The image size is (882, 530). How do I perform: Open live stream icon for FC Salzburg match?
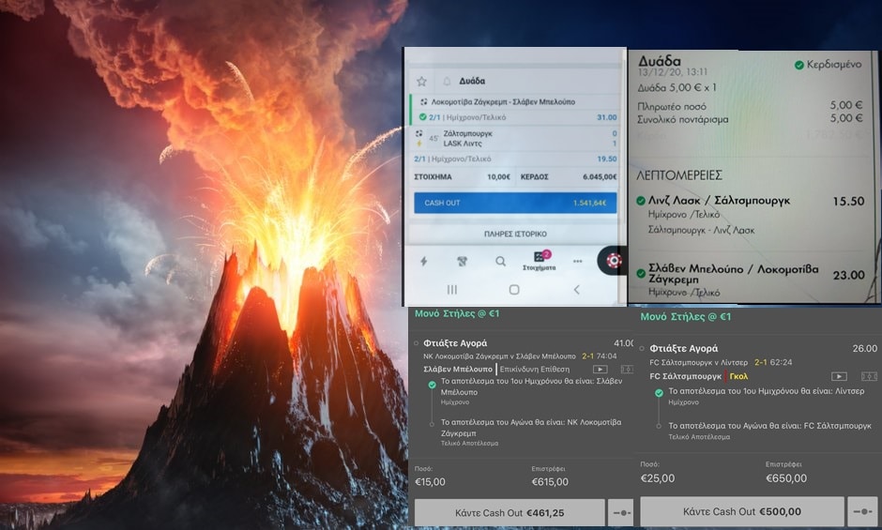(839, 376)
